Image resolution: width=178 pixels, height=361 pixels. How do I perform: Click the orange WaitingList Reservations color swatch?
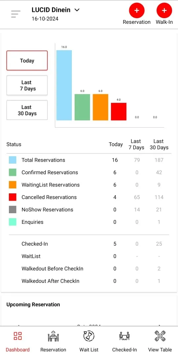click(x=13, y=185)
